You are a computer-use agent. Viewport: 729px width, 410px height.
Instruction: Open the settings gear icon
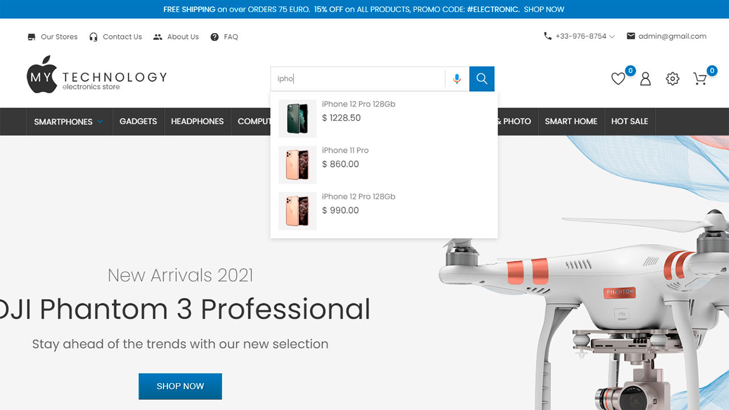click(x=673, y=79)
